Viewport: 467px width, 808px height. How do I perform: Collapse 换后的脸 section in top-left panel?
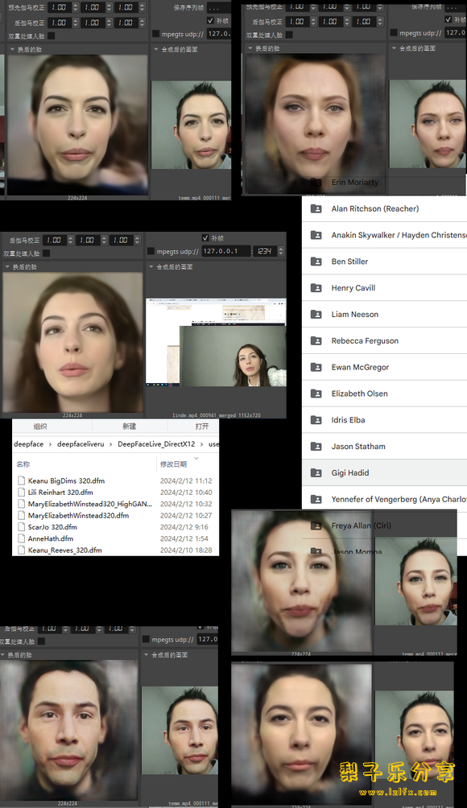[x=12, y=49]
